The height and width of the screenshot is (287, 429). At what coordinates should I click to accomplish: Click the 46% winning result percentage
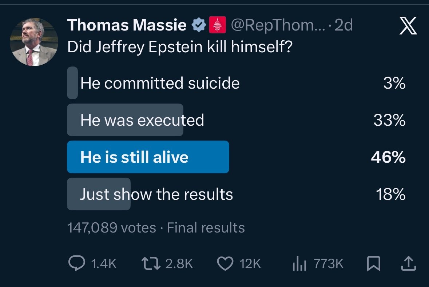tap(388, 157)
